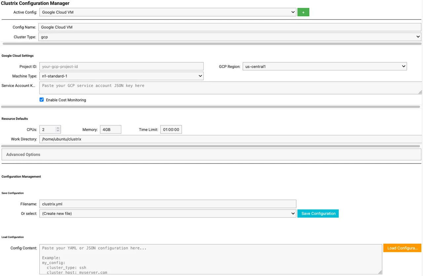Click the Configuration Management heading
The image size is (423, 276).
coord(21,177)
